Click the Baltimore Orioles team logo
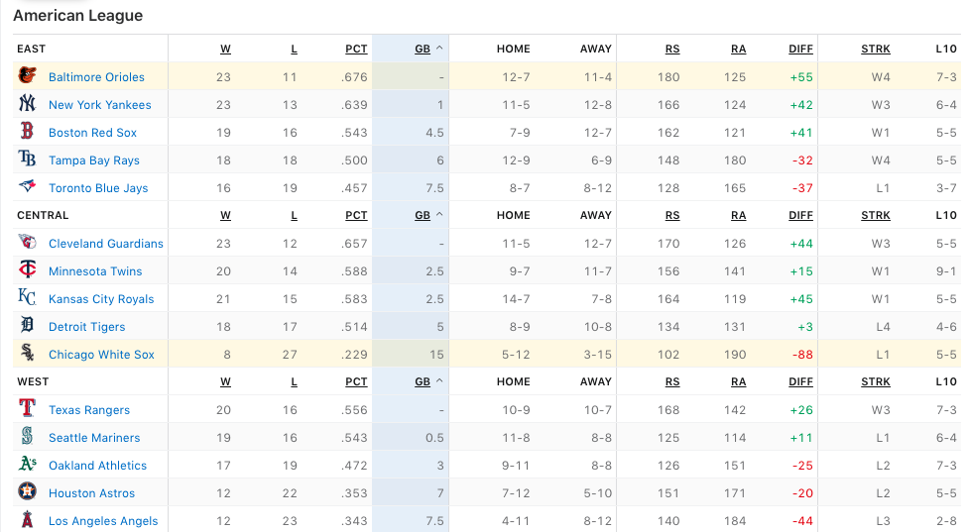This screenshot has width=970, height=532. pyautogui.click(x=27, y=75)
